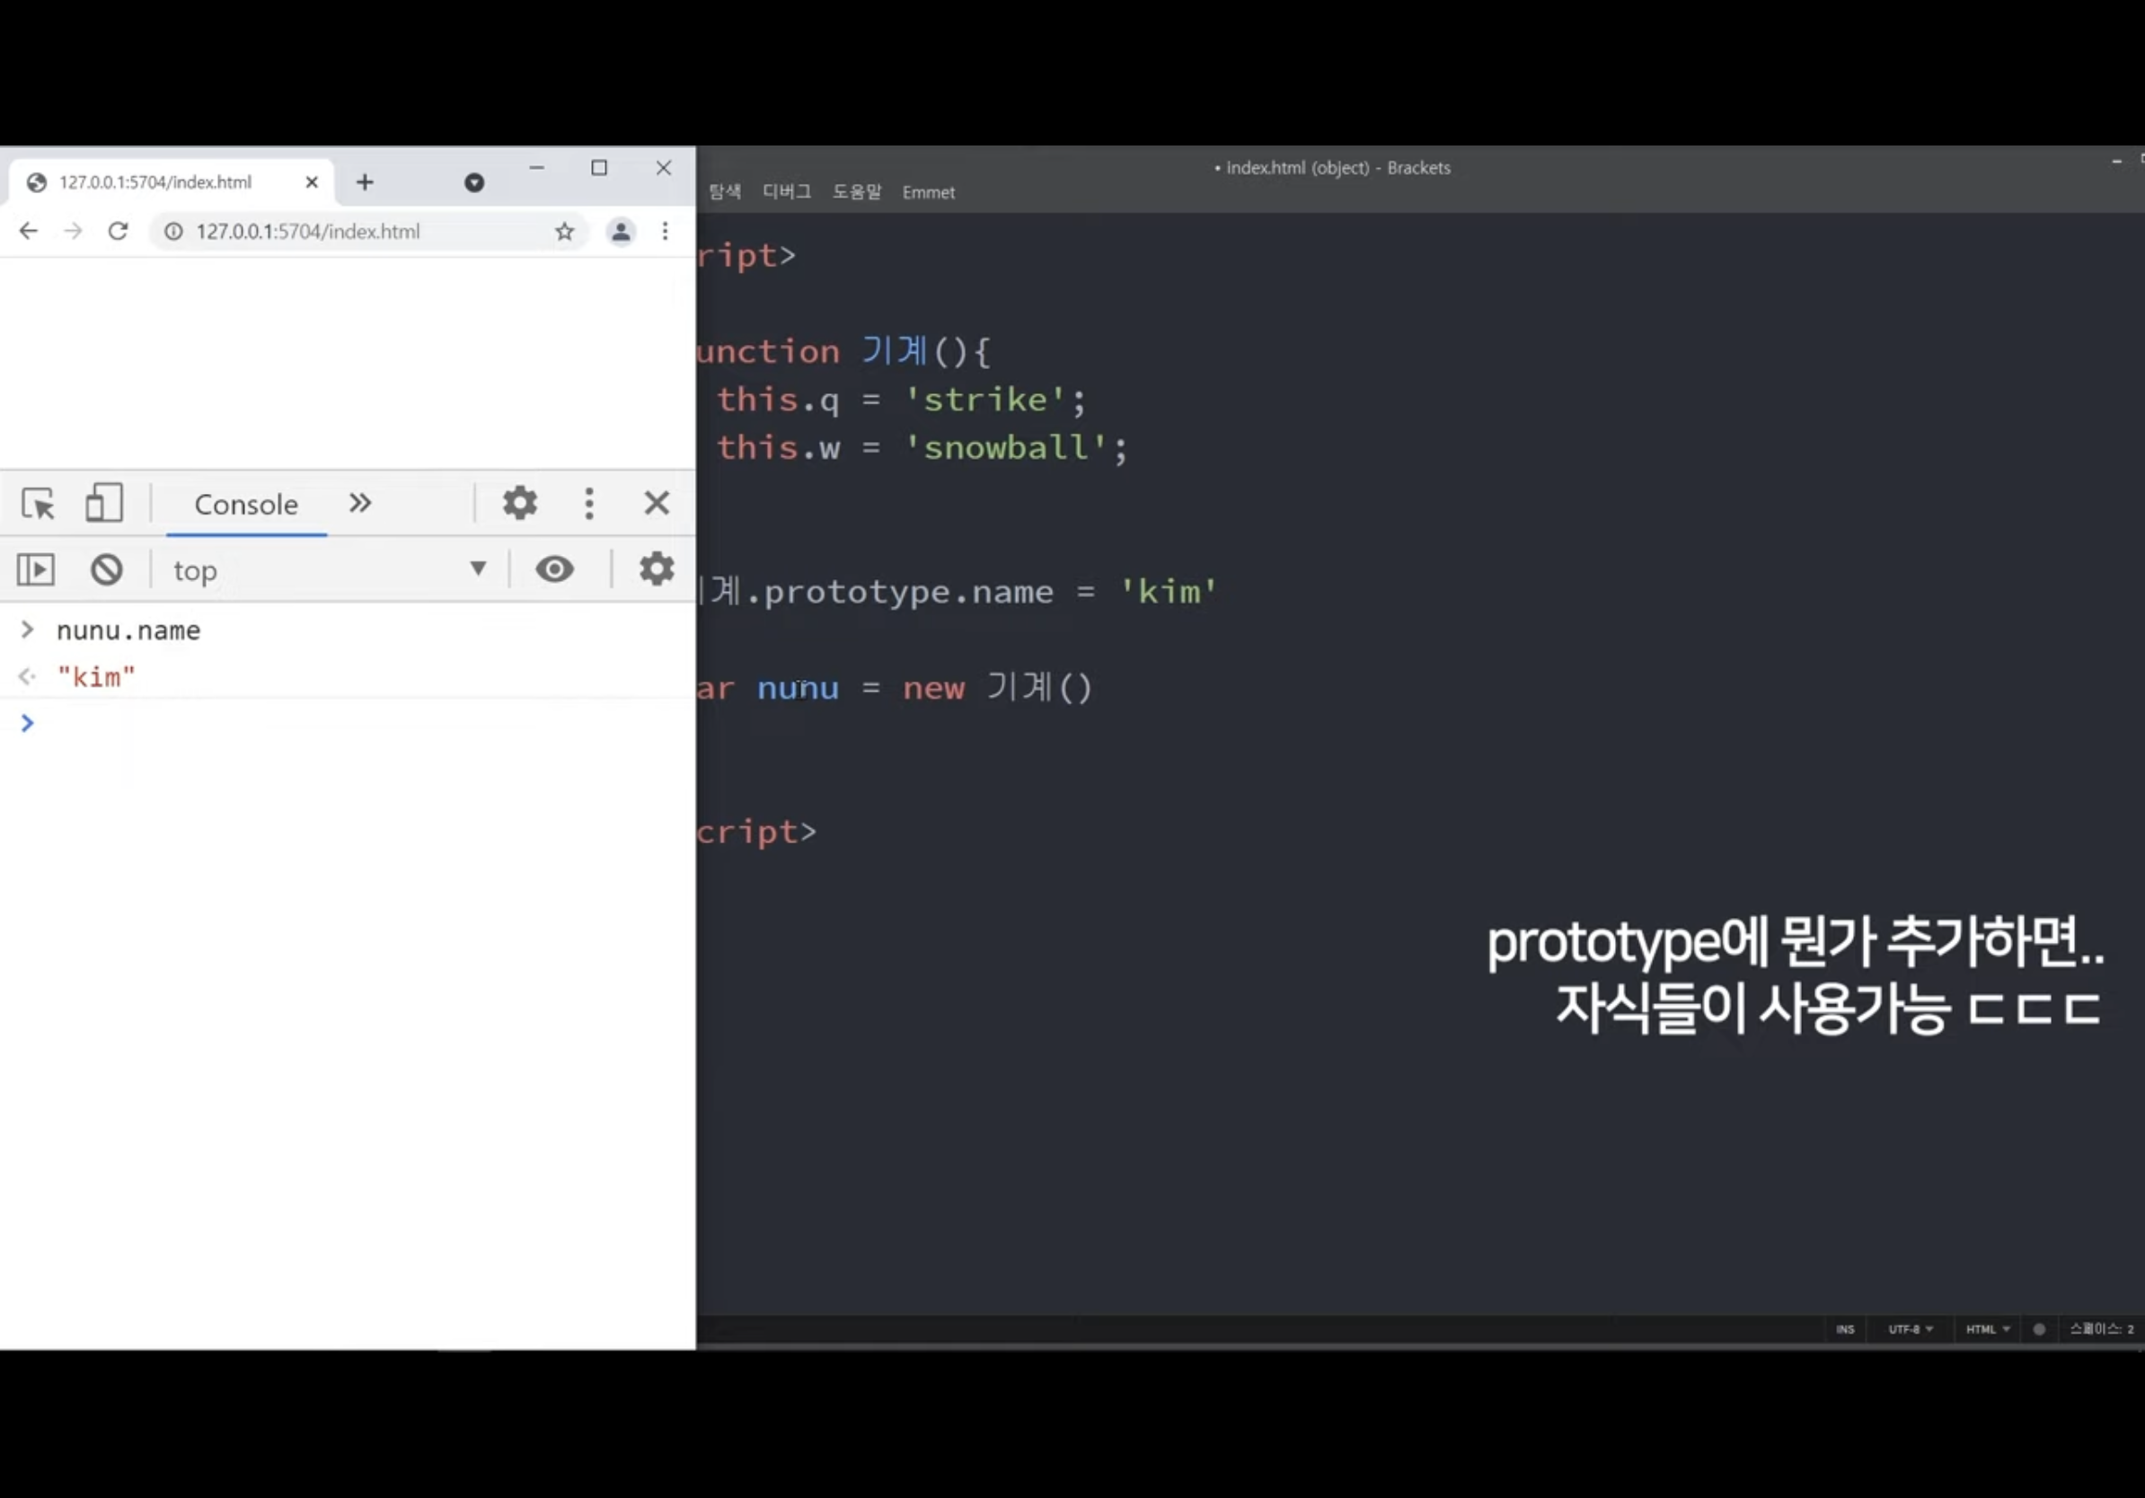Select the Console tab
The width and height of the screenshot is (2145, 1498).
pos(246,505)
